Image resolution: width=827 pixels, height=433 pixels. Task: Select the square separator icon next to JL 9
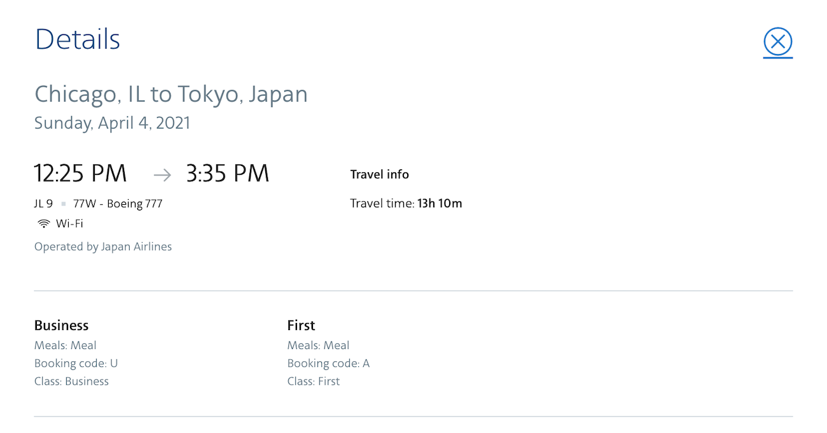[x=64, y=203]
